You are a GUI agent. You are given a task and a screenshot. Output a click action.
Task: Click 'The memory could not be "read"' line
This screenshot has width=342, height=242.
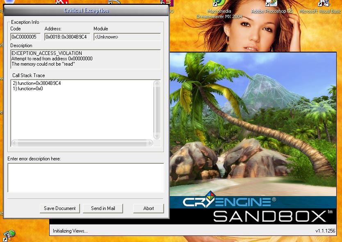click(x=43, y=64)
